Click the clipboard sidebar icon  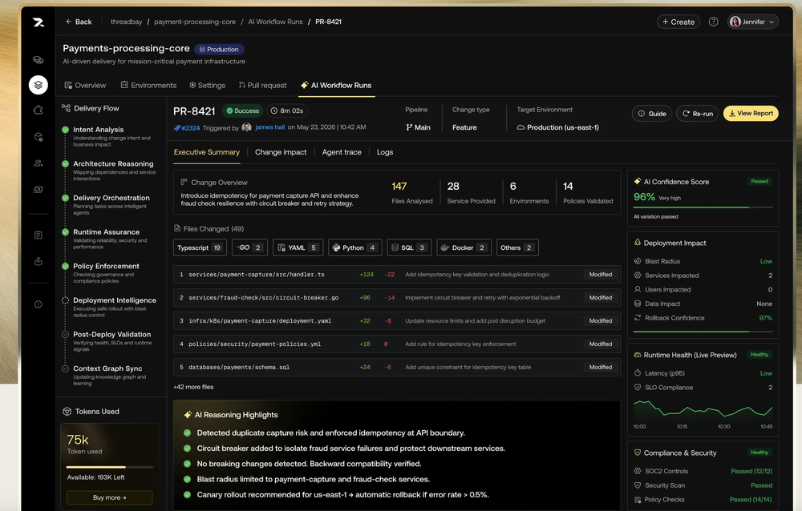[x=38, y=235]
